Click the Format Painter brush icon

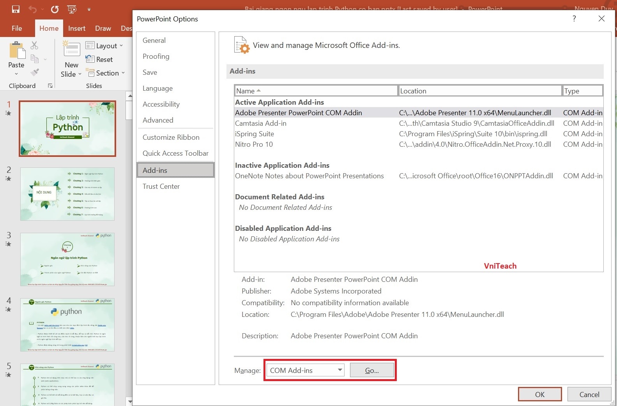point(35,72)
